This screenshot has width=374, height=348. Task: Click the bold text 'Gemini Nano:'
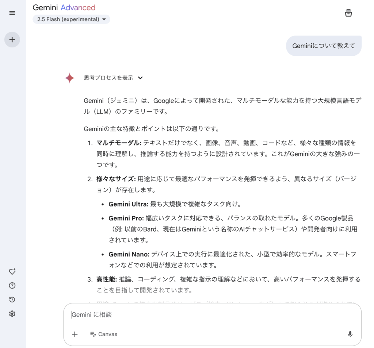point(129,254)
